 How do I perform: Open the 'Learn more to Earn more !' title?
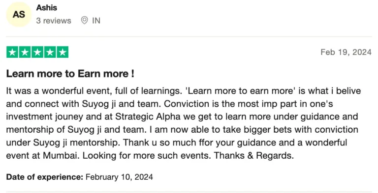pyautogui.click(x=70, y=73)
